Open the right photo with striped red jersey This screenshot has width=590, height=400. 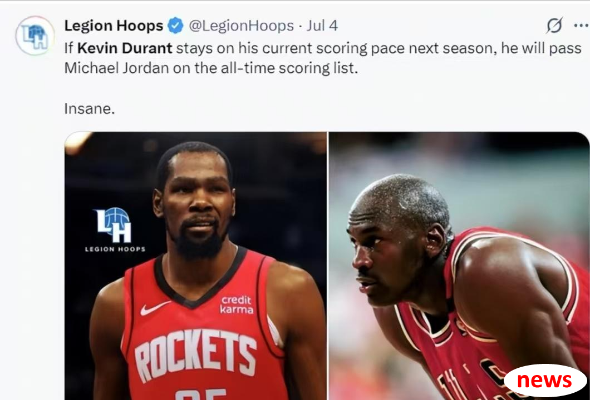tap(459, 266)
